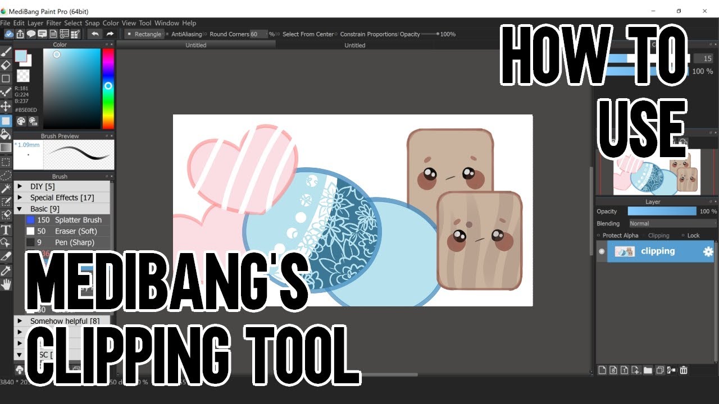Toggle the Round Corners checkbox
This screenshot has height=404, width=719.
(x=205, y=34)
